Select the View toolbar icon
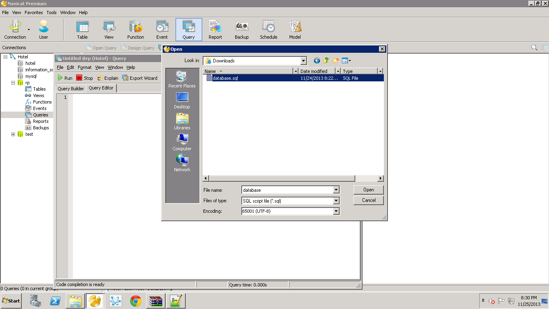Viewport: 549px width, 309px height. (109, 29)
